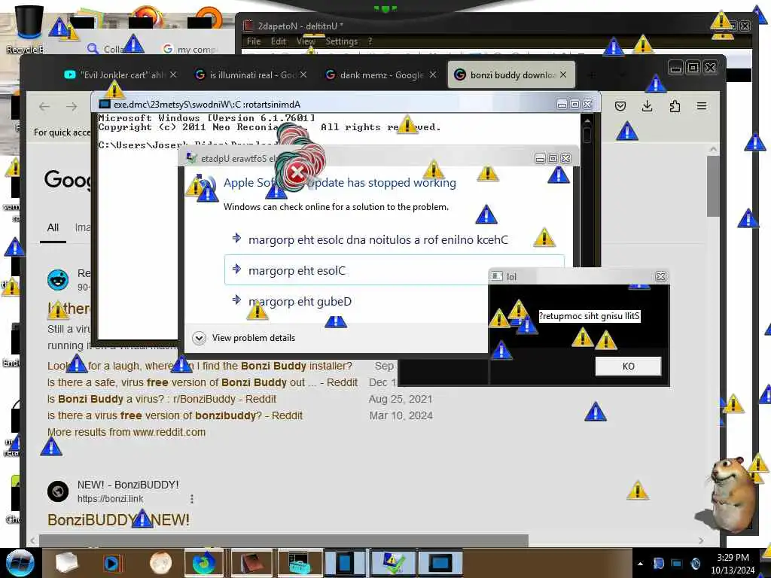Screen dimensions: 771x578
Task: Maximize the command prompt window
Action: (x=574, y=104)
